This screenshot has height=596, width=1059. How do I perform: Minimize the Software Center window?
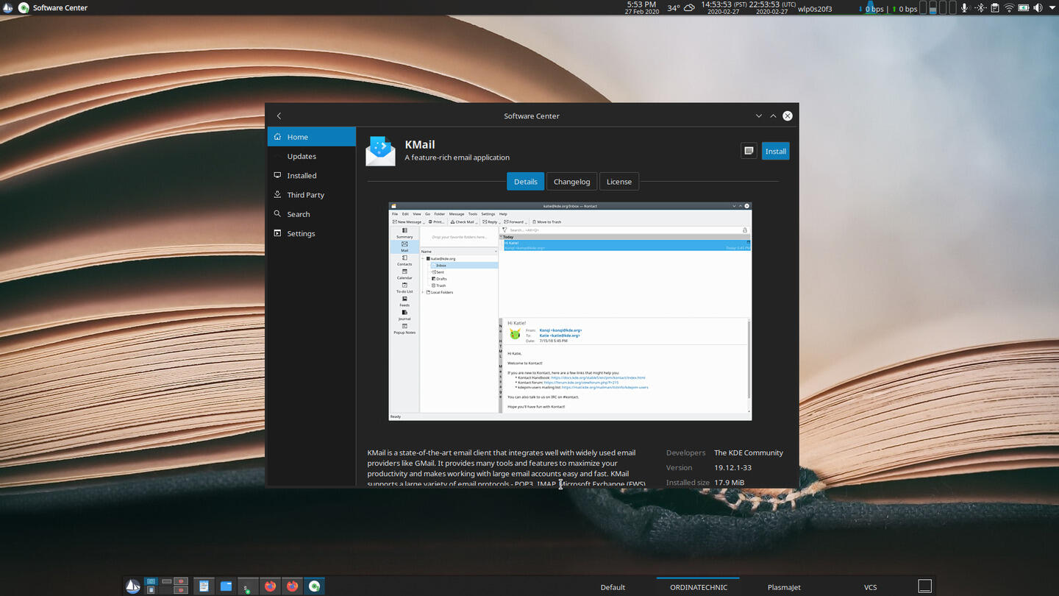[x=758, y=116]
